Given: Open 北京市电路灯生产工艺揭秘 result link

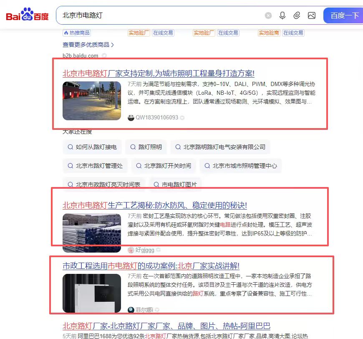Looking at the screenshot, I should (x=155, y=205).
